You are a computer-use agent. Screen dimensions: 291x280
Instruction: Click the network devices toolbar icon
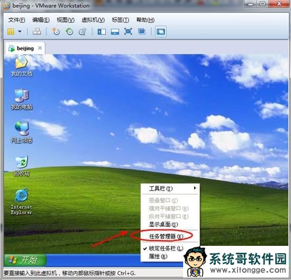click(x=37, y=32)
